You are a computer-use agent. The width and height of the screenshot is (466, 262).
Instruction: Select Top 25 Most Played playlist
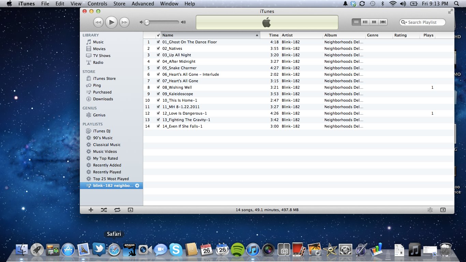(111, 179)
